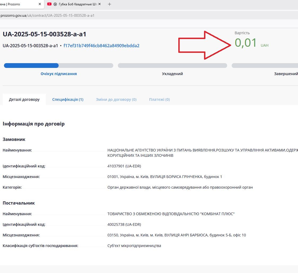298x273 pixels.
Task: Click the Замовник section heading
Action: (x=14, y=139)
